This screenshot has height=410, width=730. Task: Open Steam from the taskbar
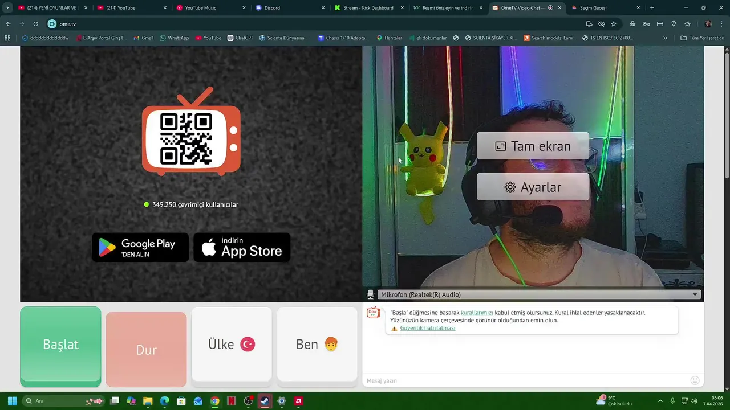pyautogui.click(x=265, y=401)
